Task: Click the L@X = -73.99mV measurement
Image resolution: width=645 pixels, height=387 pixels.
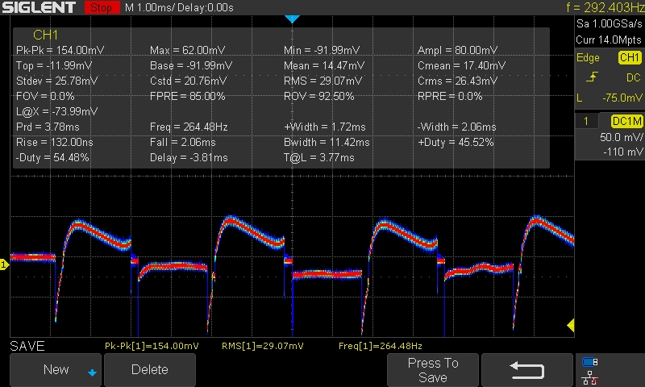Action: (56, 111)
